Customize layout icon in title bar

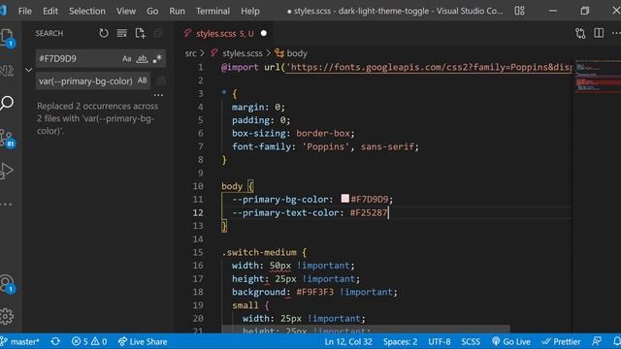(x=520, y=11)
